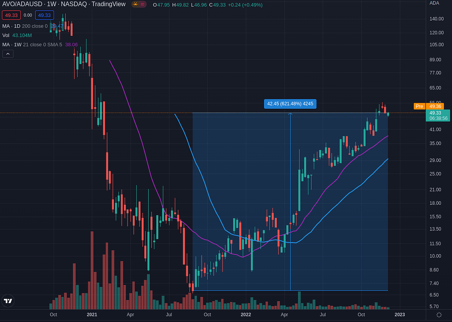452x322 pixels.
Task: Click the market status sun icon
Action: tap(136, 4)
